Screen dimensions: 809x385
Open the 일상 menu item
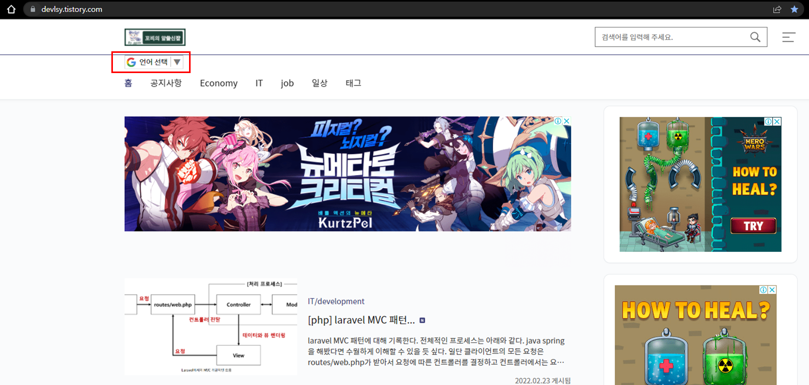(320, 83)
